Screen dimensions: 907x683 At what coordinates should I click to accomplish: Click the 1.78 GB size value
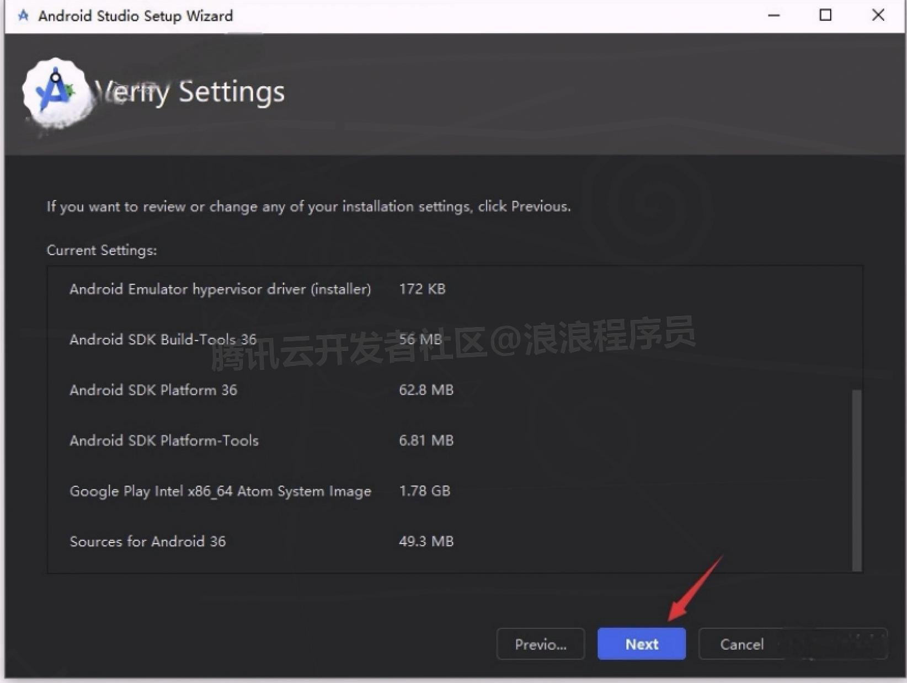click(x=425, y=491)
